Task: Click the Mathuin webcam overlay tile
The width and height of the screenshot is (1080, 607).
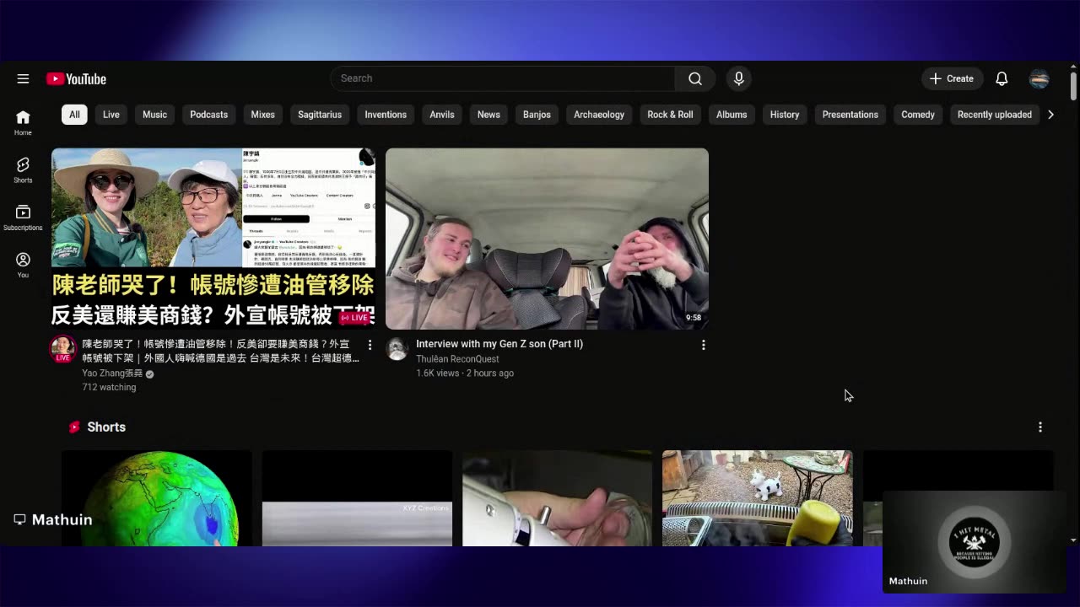Action: pyautogui.click(x=975, y=541)
